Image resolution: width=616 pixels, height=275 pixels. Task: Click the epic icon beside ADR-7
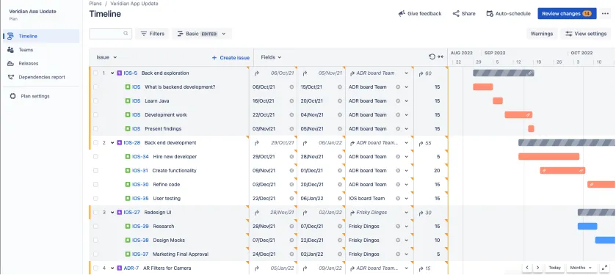click(x=120, y=268)
